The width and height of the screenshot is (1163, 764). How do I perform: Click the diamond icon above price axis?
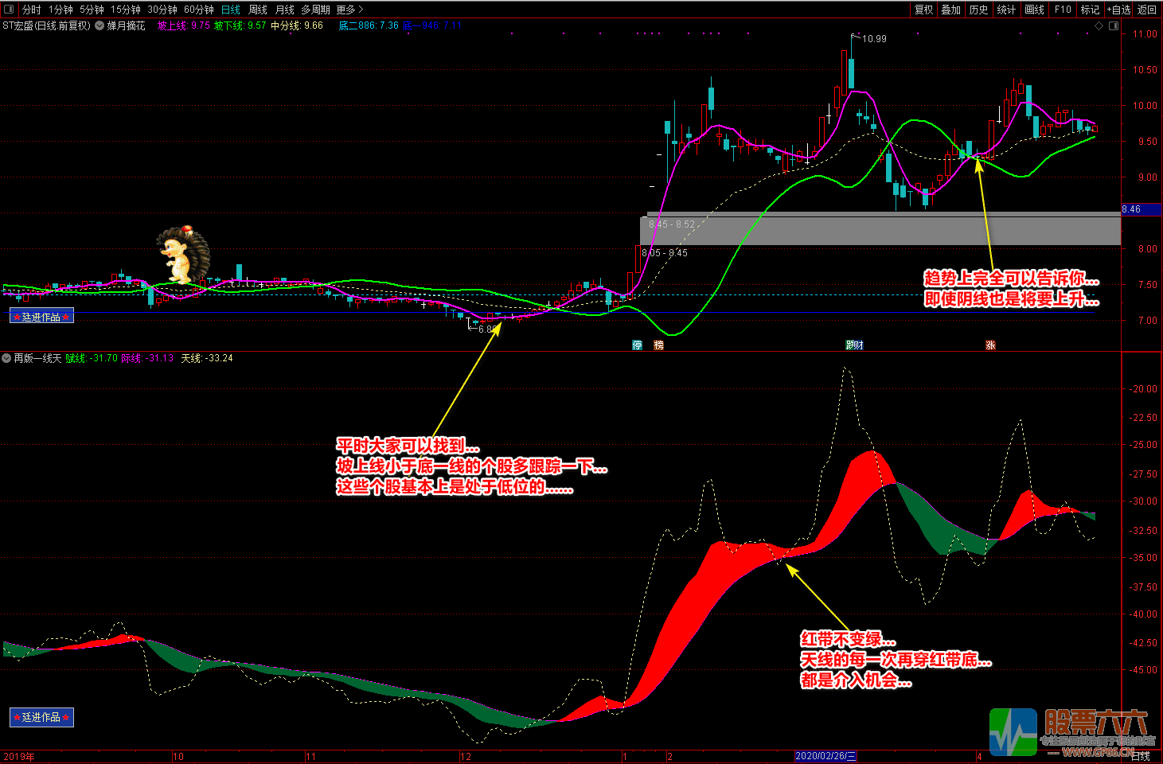1099,25
